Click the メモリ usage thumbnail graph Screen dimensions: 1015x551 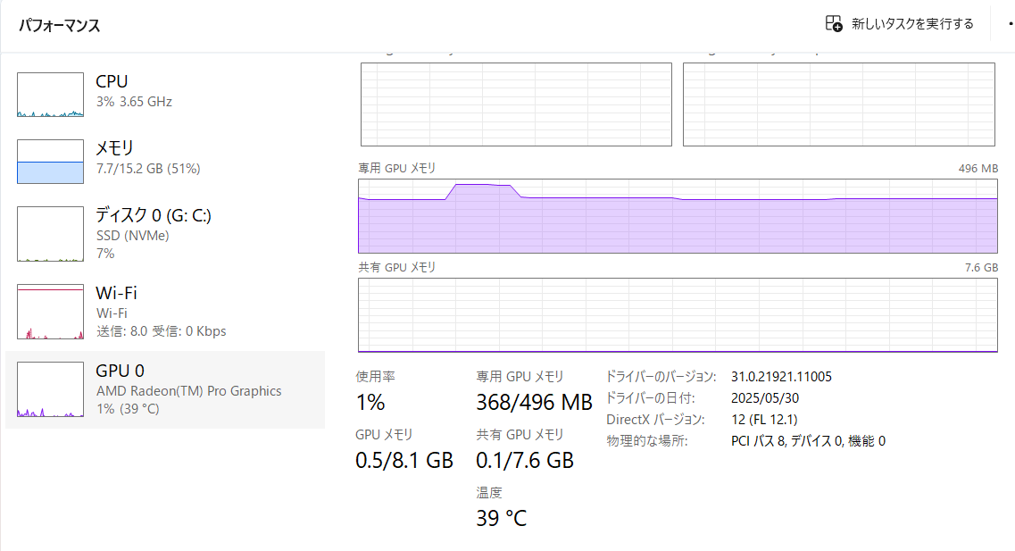50,162
